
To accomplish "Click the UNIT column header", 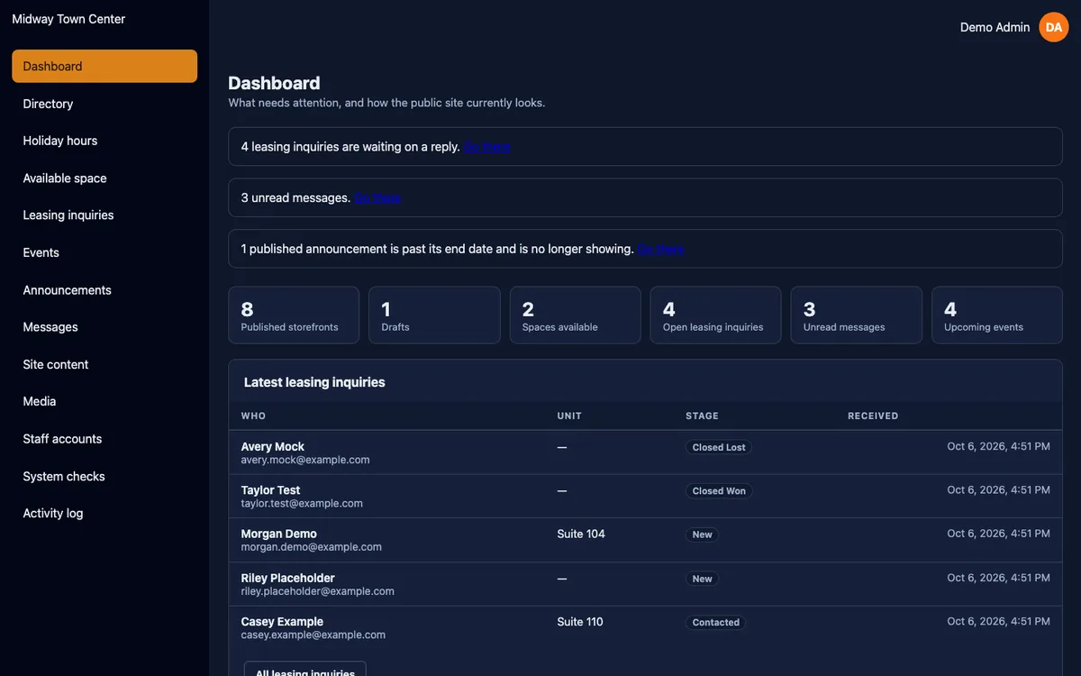I will pyautogui.click(x=569, y=416).
